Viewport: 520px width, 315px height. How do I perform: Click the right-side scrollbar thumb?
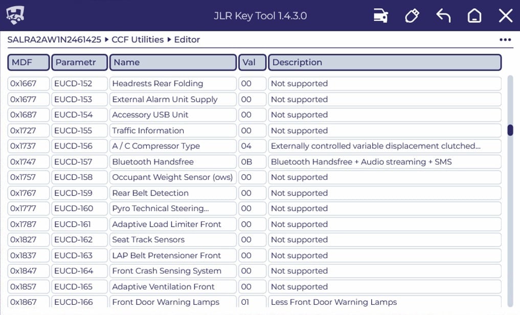tap(510, 131)
